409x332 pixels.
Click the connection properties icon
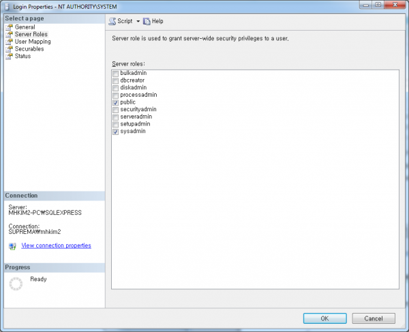click(x=12, y=246)
